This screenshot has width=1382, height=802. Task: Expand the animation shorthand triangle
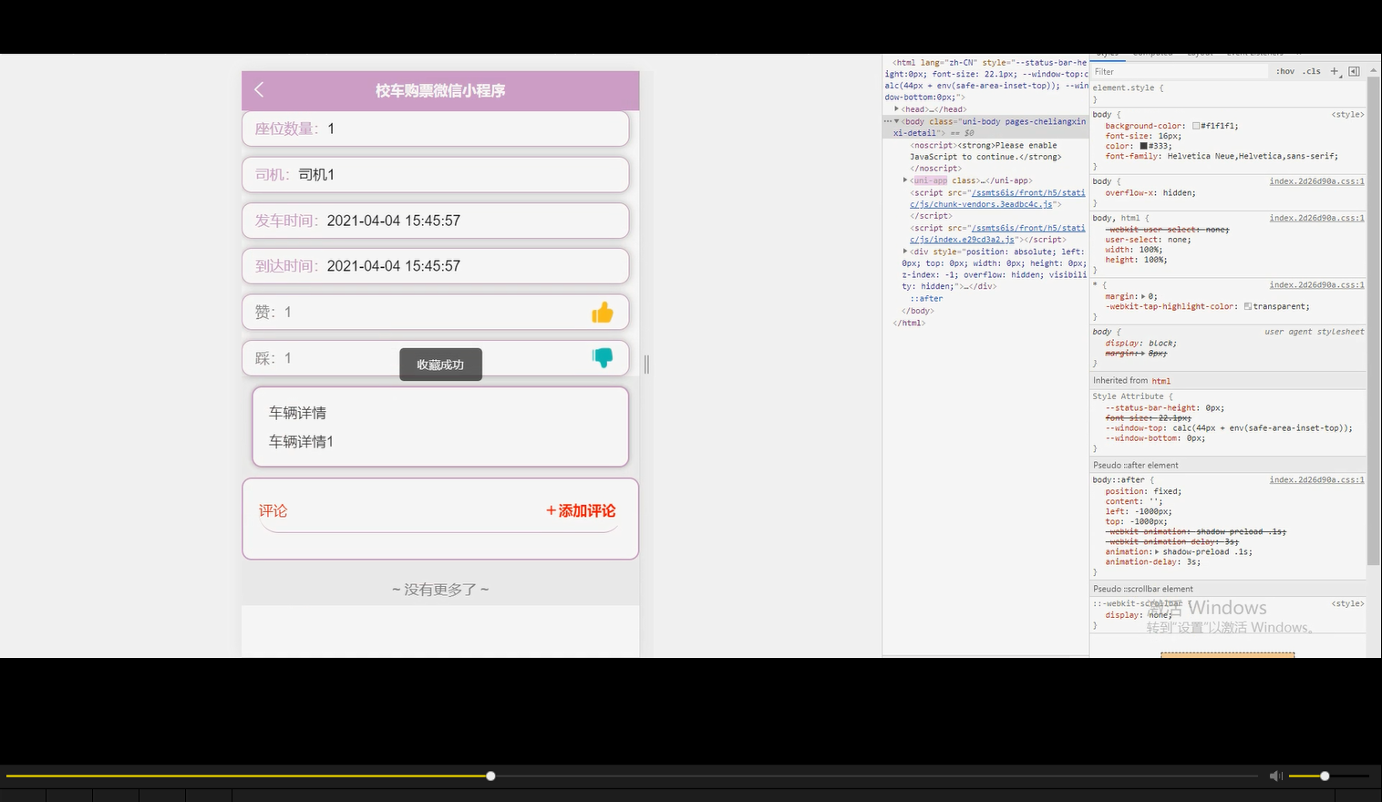pos(1157,551)
